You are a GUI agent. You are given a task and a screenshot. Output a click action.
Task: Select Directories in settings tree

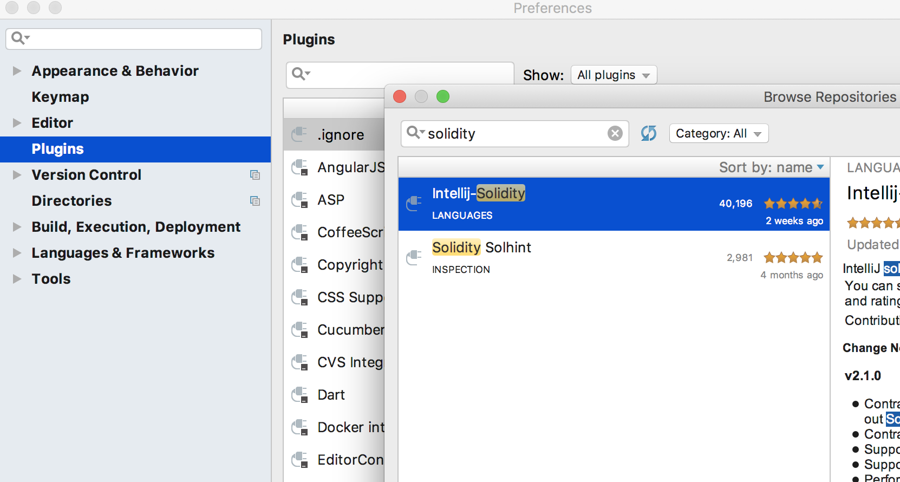(71, 201)
